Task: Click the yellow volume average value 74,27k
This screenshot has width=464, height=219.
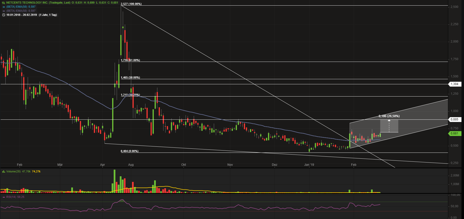Action: 36,172
